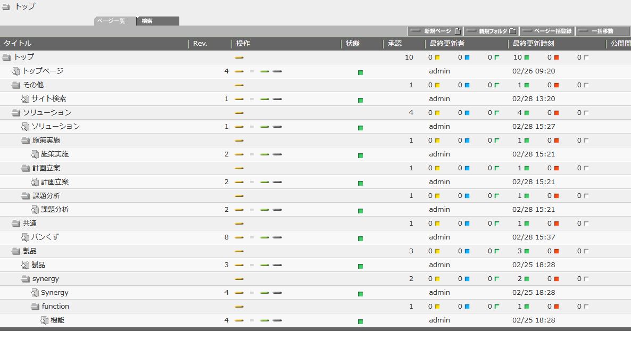631x339 pixels.
Task: Collapse the synergy folder in the tree
Action: 26,279
